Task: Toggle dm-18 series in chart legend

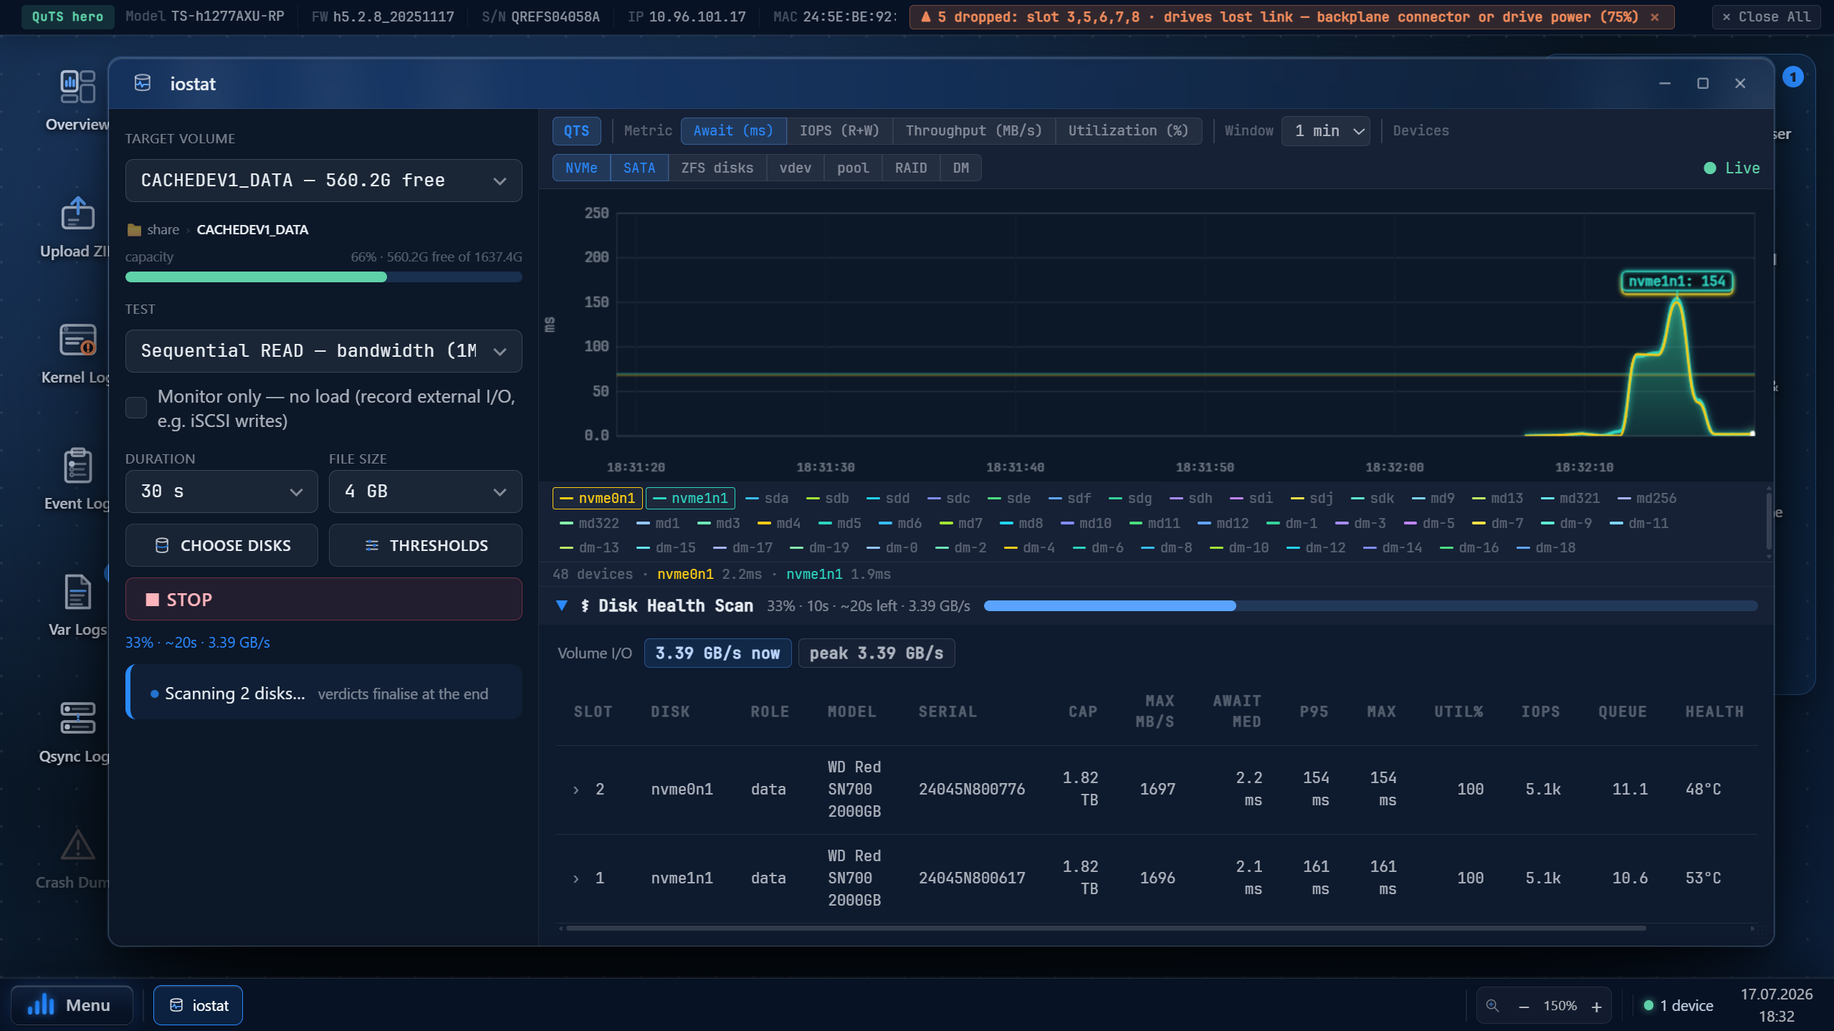Action: tap(1547, 547)
